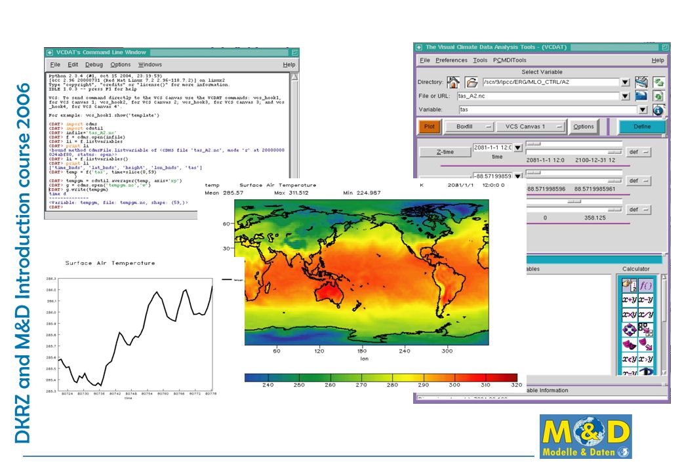This screenshot has width=682, height=472.
Task: Click the blue image icon in File or URL row
Action: point(641,96)
